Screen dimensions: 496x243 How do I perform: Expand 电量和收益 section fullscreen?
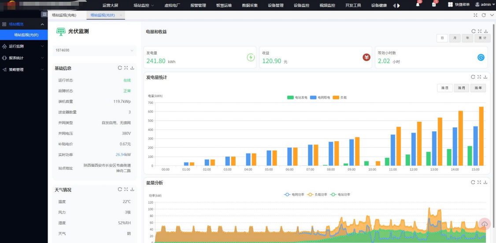pos(480,31)
